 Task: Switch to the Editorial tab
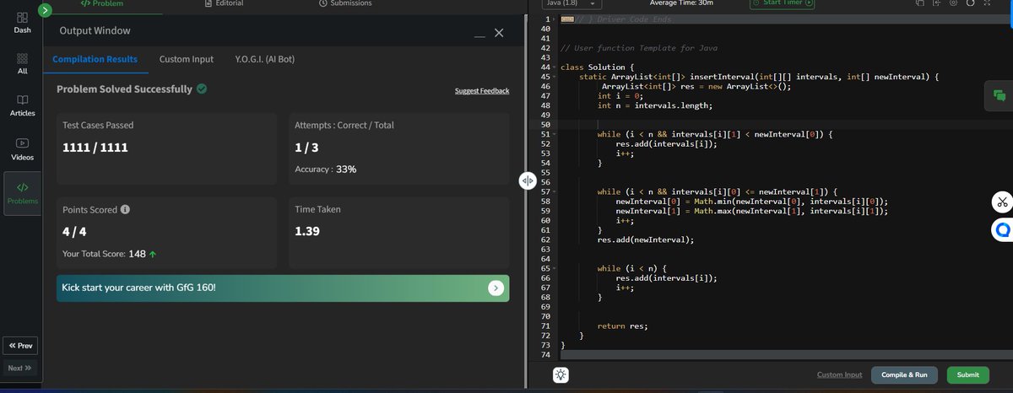coord(224,3)
